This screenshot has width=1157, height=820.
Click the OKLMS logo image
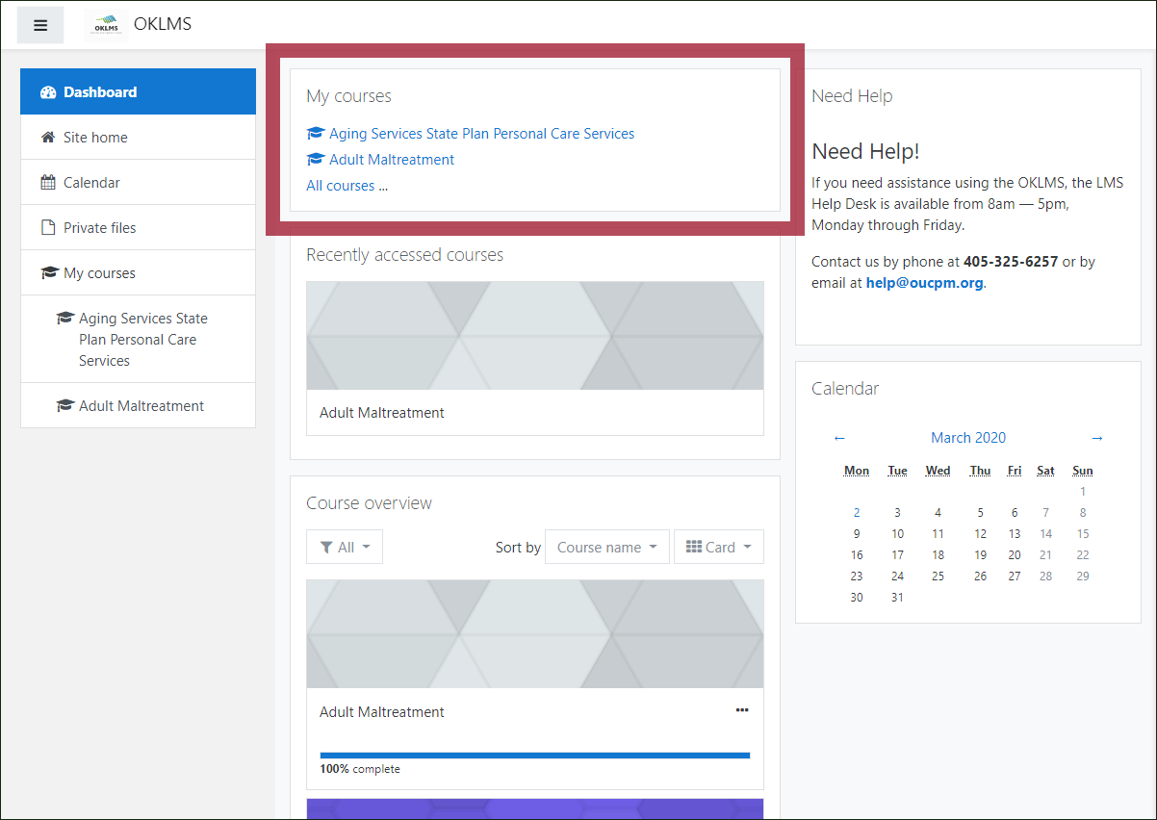click(x=105, y=25)
